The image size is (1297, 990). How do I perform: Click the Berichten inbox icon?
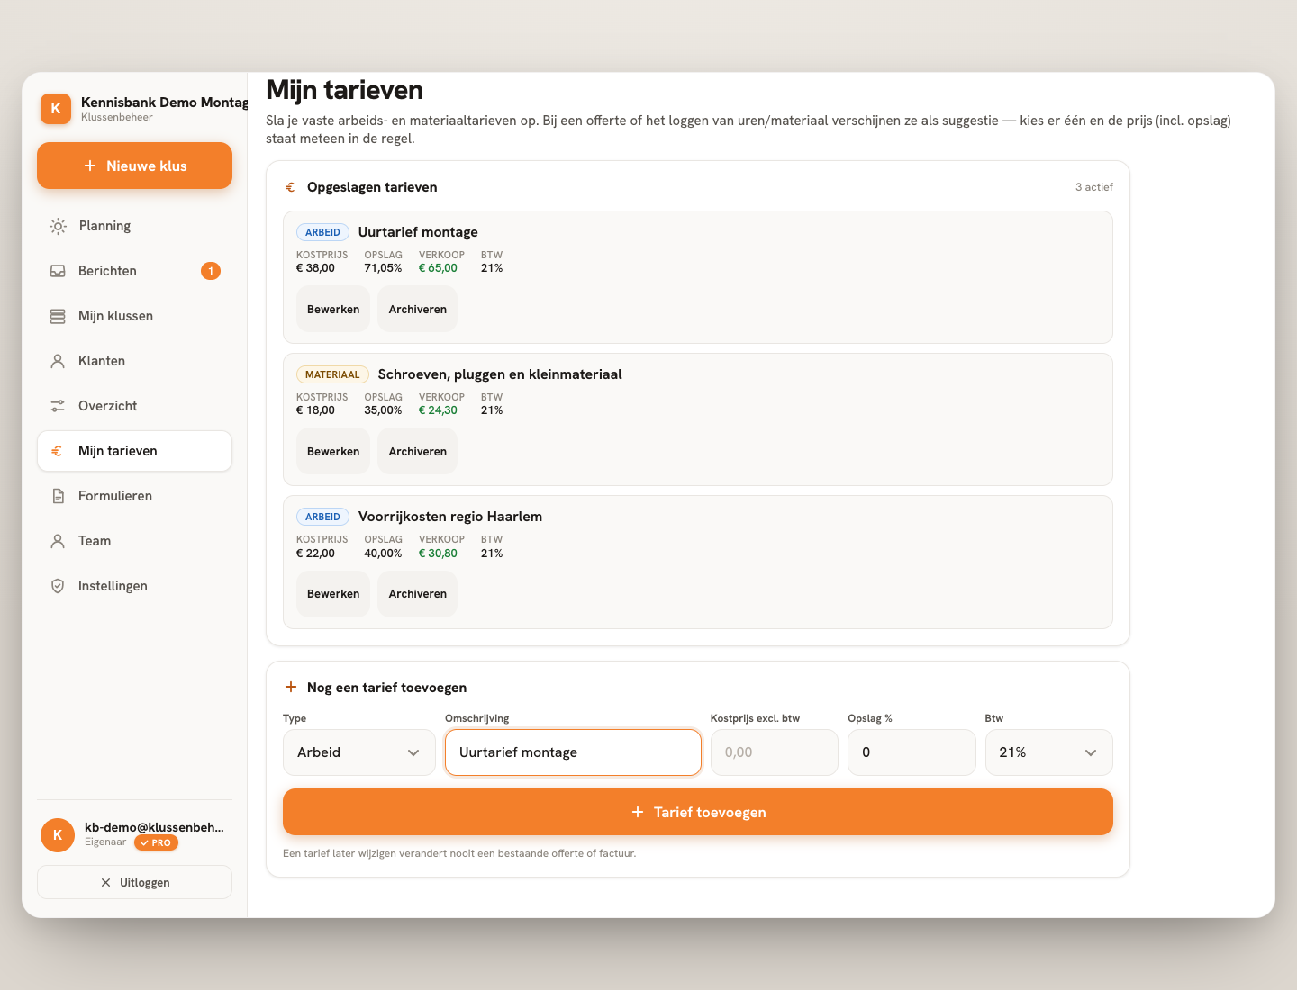click(58, 271)
